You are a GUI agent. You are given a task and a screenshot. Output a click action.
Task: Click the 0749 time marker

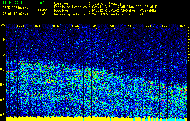click(x=166, y=26)
